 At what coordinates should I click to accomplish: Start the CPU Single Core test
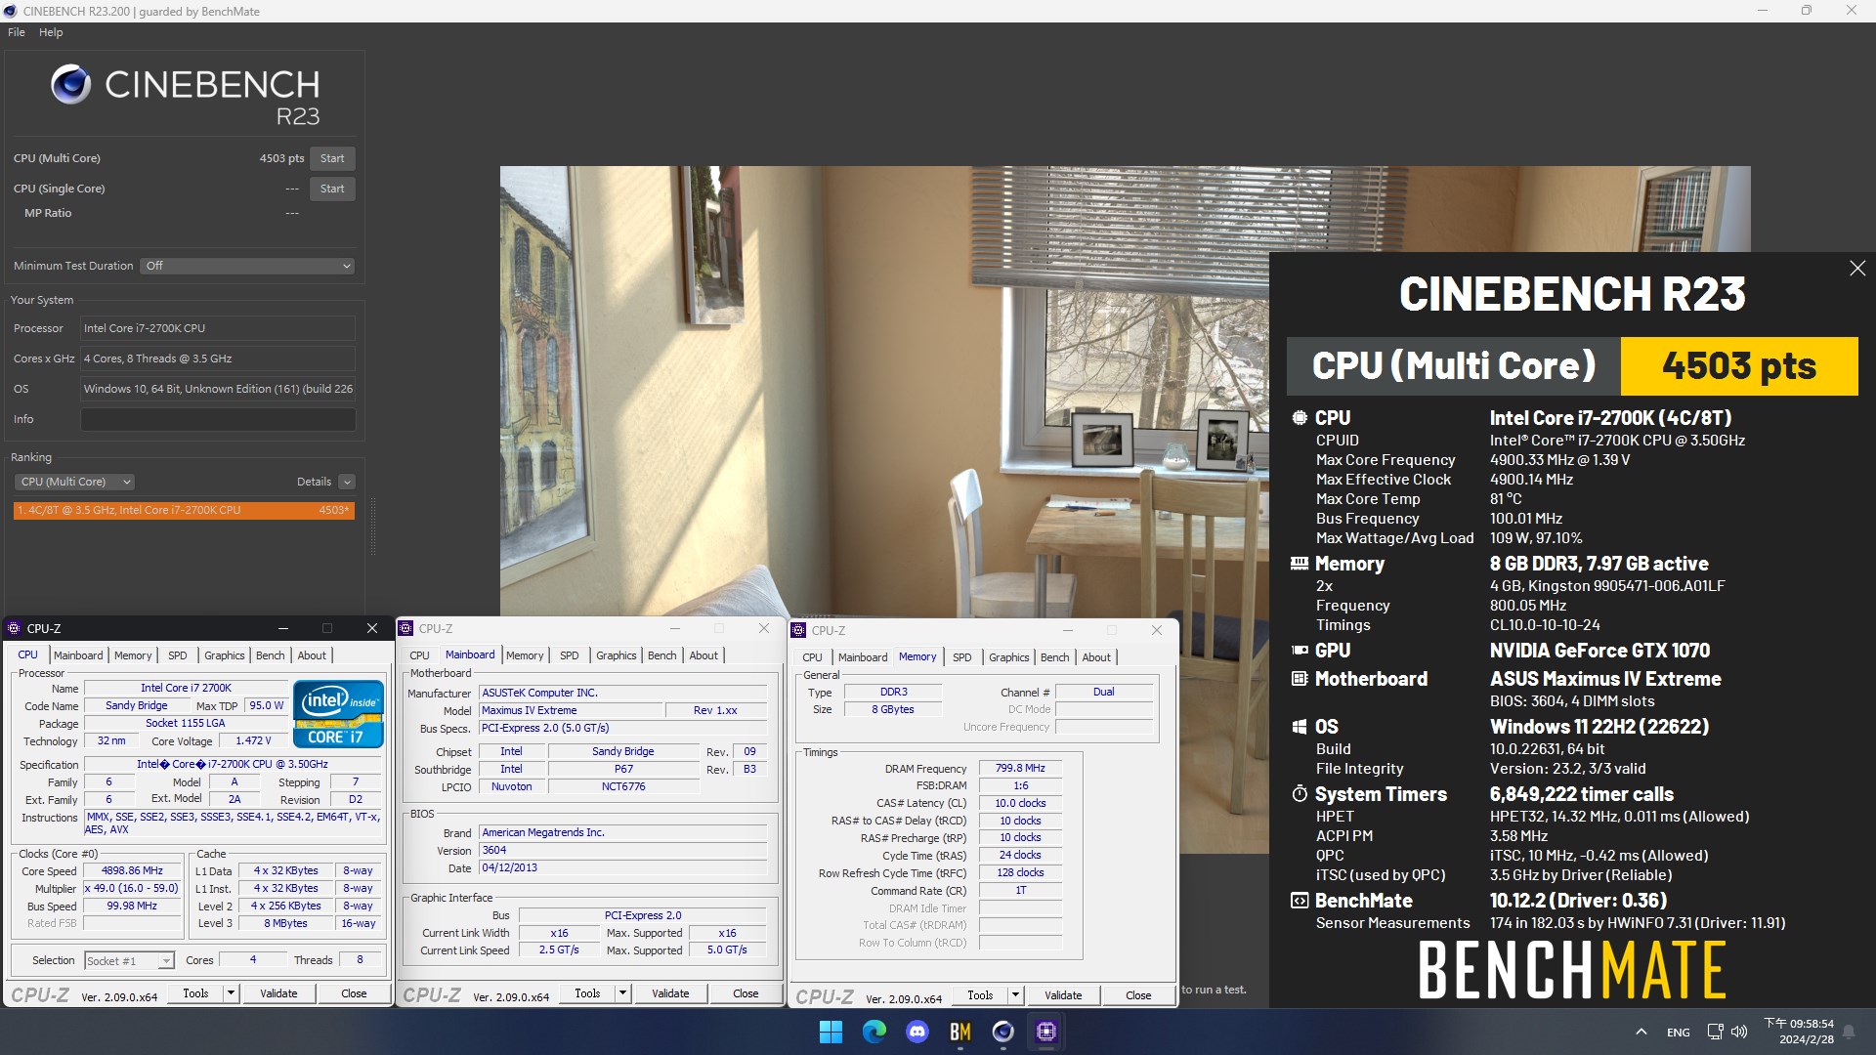[x=332, y=189]
